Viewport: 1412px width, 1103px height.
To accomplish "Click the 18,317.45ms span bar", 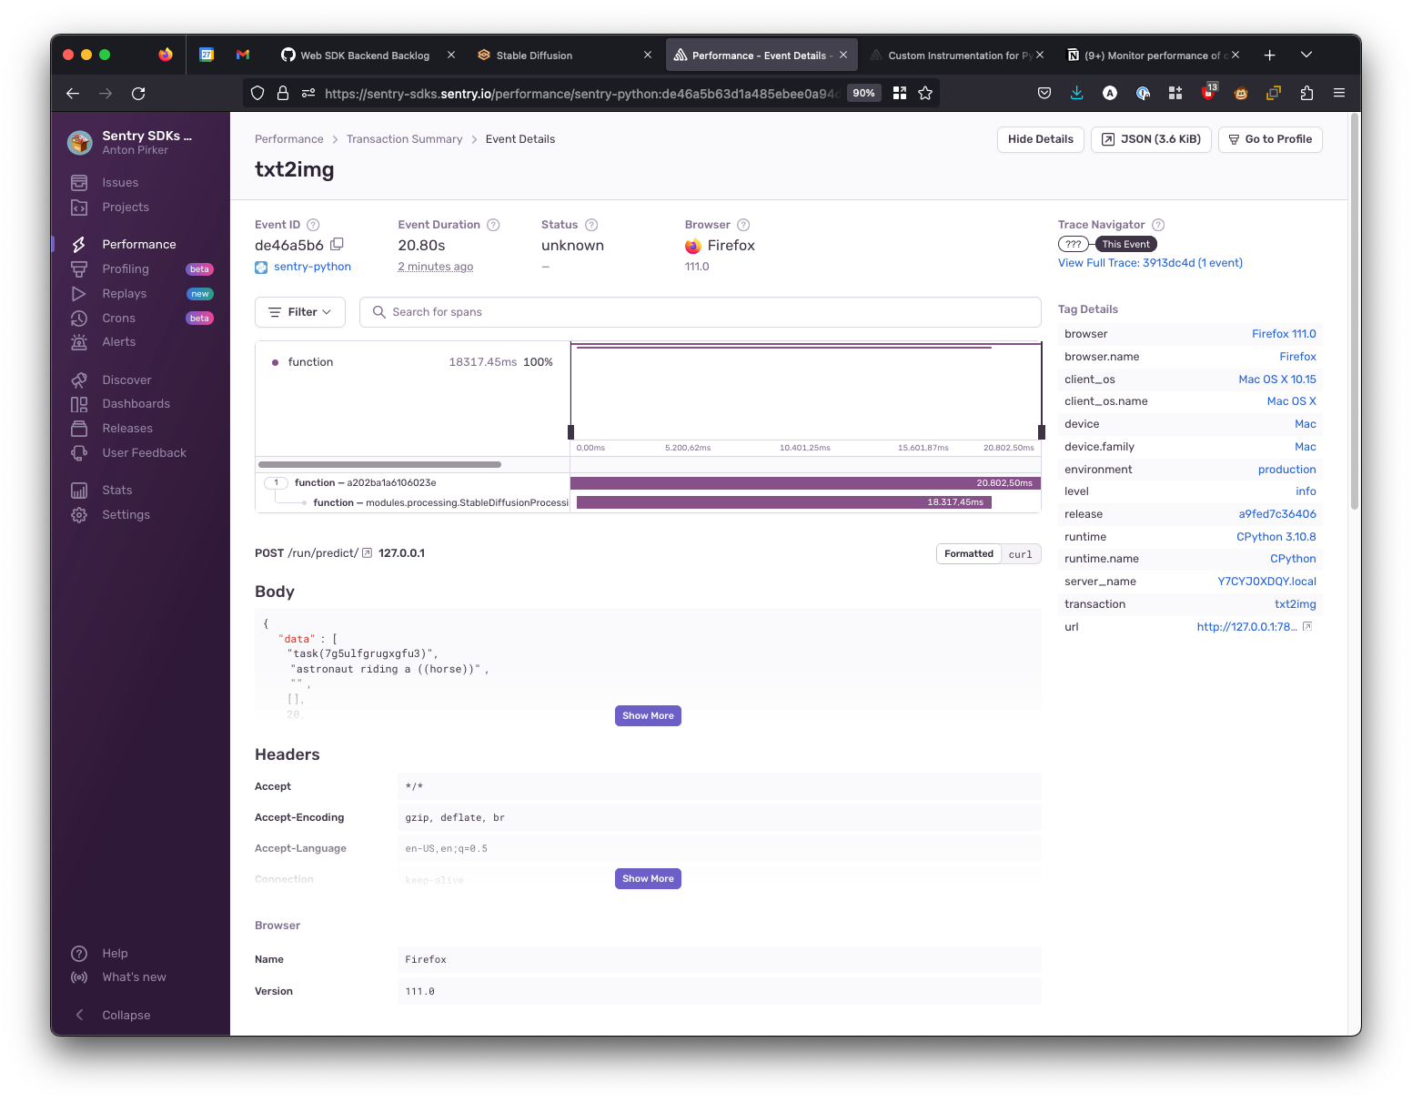I will pyautogui.click(x=784, y=502).
